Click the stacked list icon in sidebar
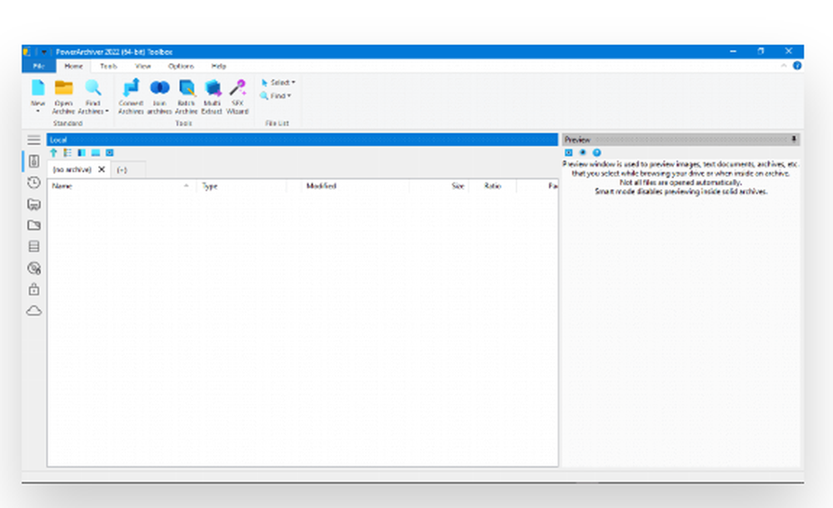The width and height of the screenshot is (833, 508). pyautogui.click(x=34, y=247)
